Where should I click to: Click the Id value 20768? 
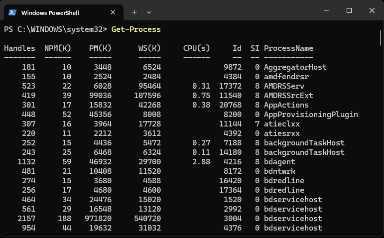230,105
